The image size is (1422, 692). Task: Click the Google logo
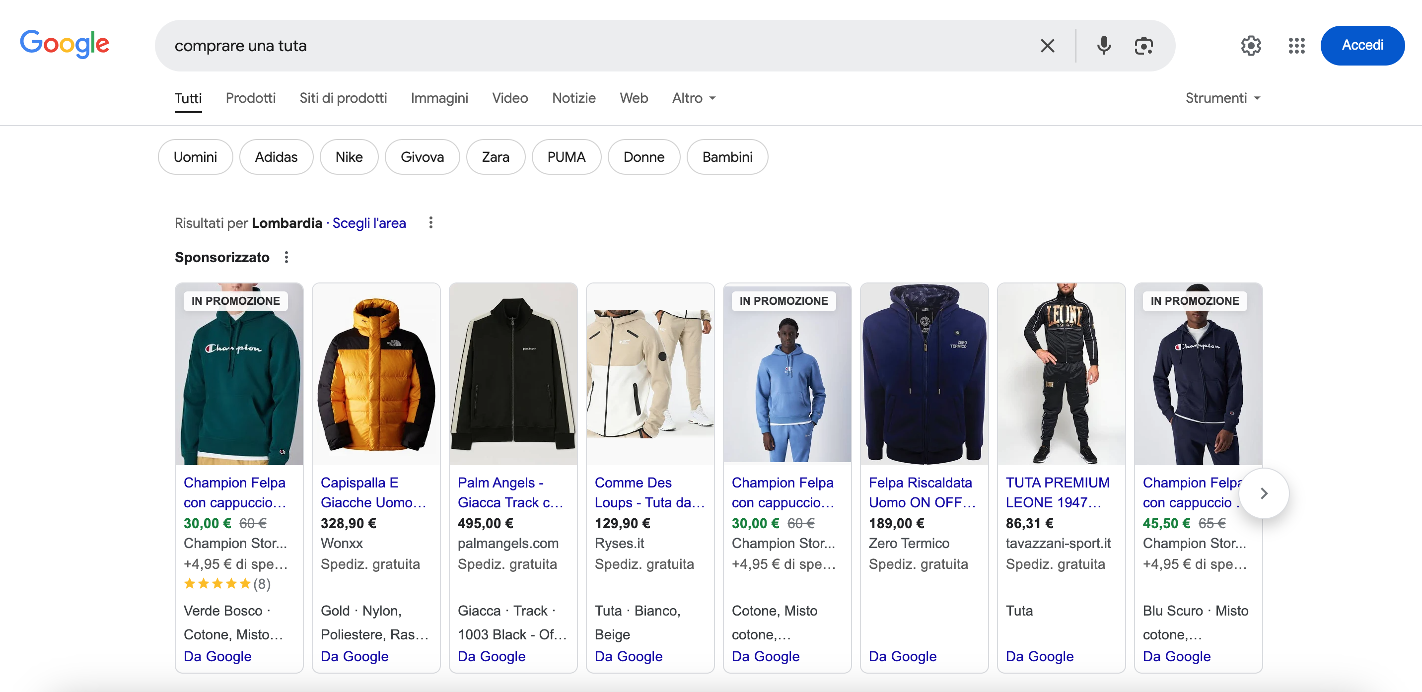(65, 44)
